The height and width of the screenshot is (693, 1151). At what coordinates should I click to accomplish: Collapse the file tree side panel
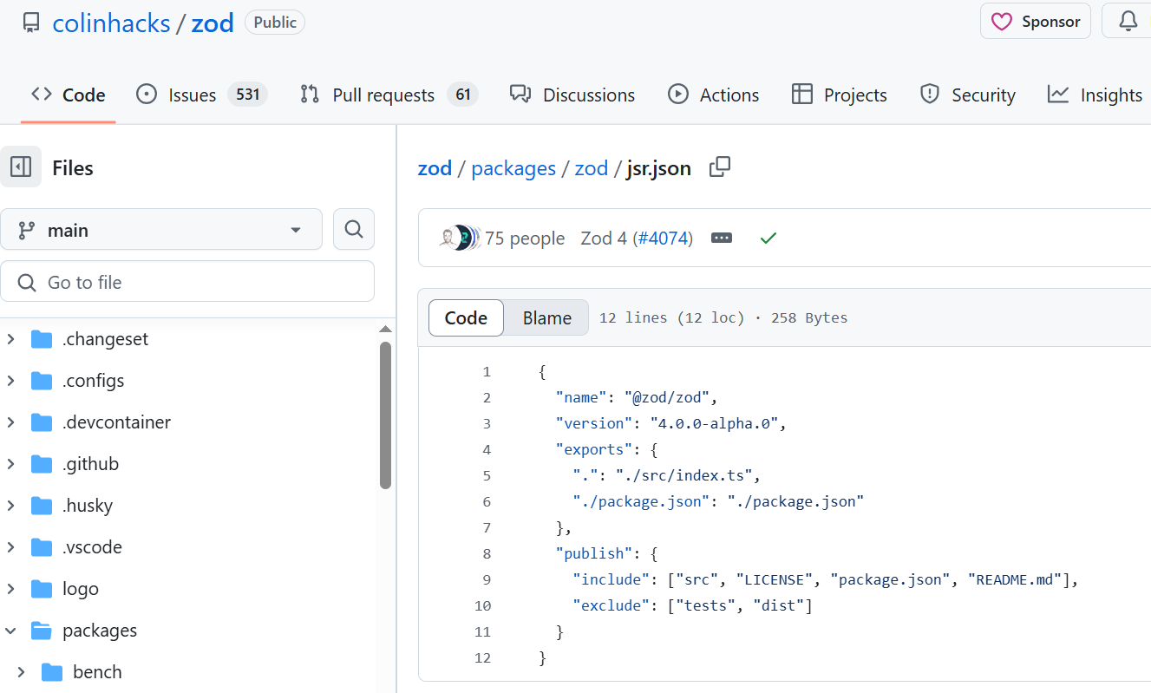coord(21,167)
